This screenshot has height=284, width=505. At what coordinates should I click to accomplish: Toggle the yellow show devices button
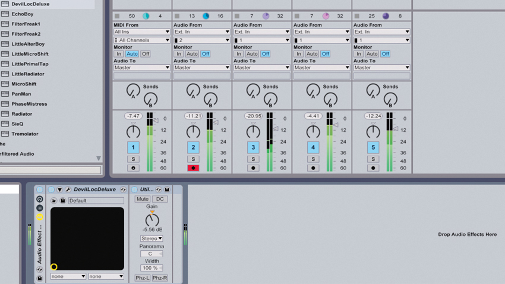coord(40,217)
